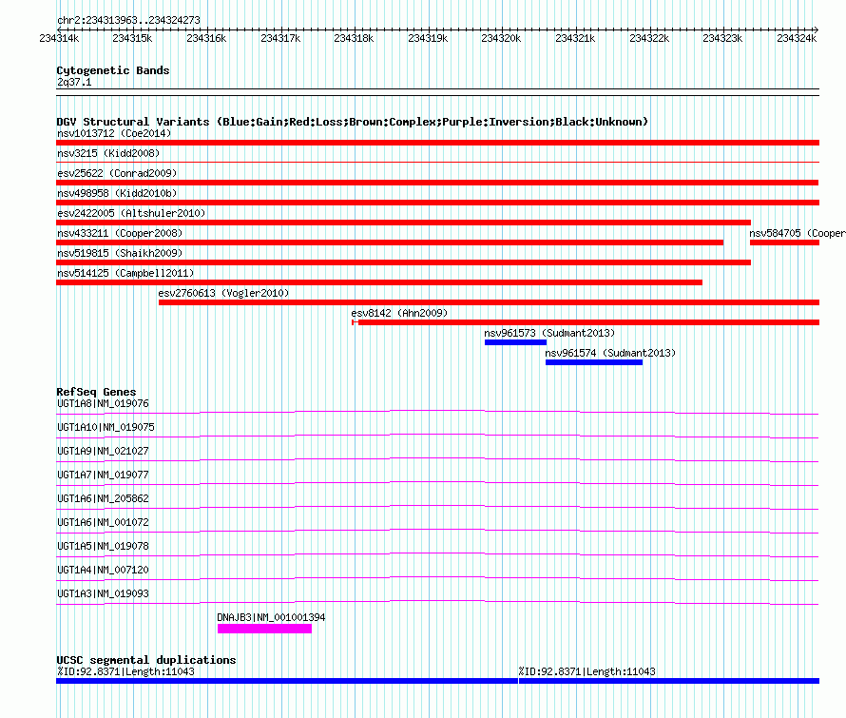
Task: Select the esv2422005 (Altshuler2010) red bar
Action: tap(404, 223)
